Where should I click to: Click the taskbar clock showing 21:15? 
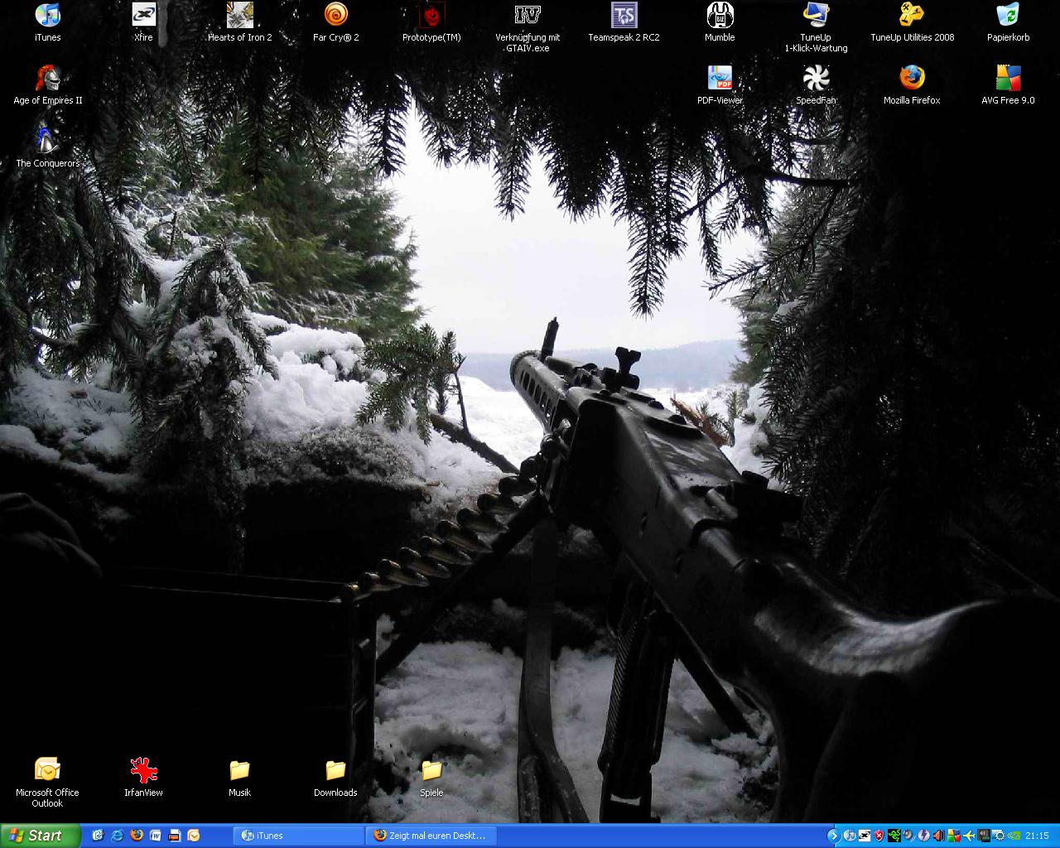1037,836
